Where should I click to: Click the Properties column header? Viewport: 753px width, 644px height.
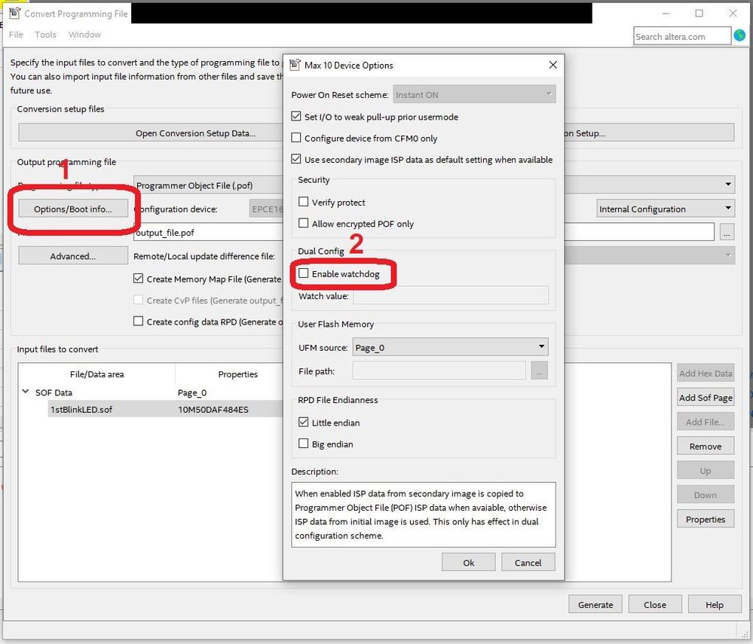237,374
